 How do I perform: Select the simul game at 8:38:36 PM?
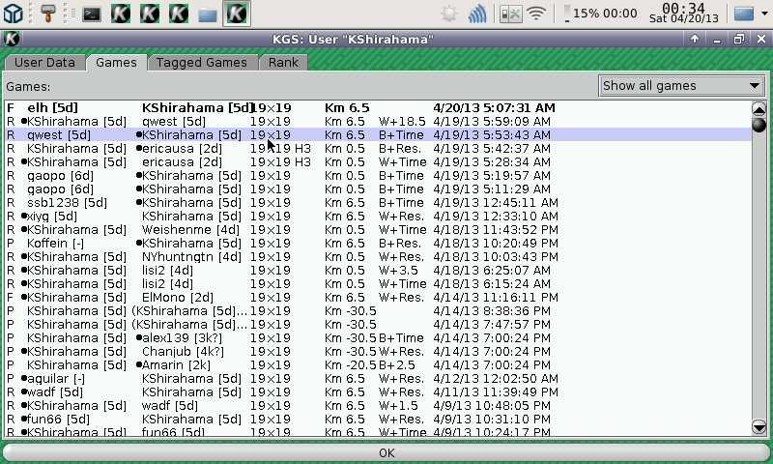[378, 311]
